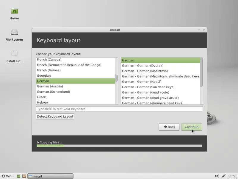238x179 pixels.
Task: Choose German - German (eliminate dead keys)
Action: [160, 103]
